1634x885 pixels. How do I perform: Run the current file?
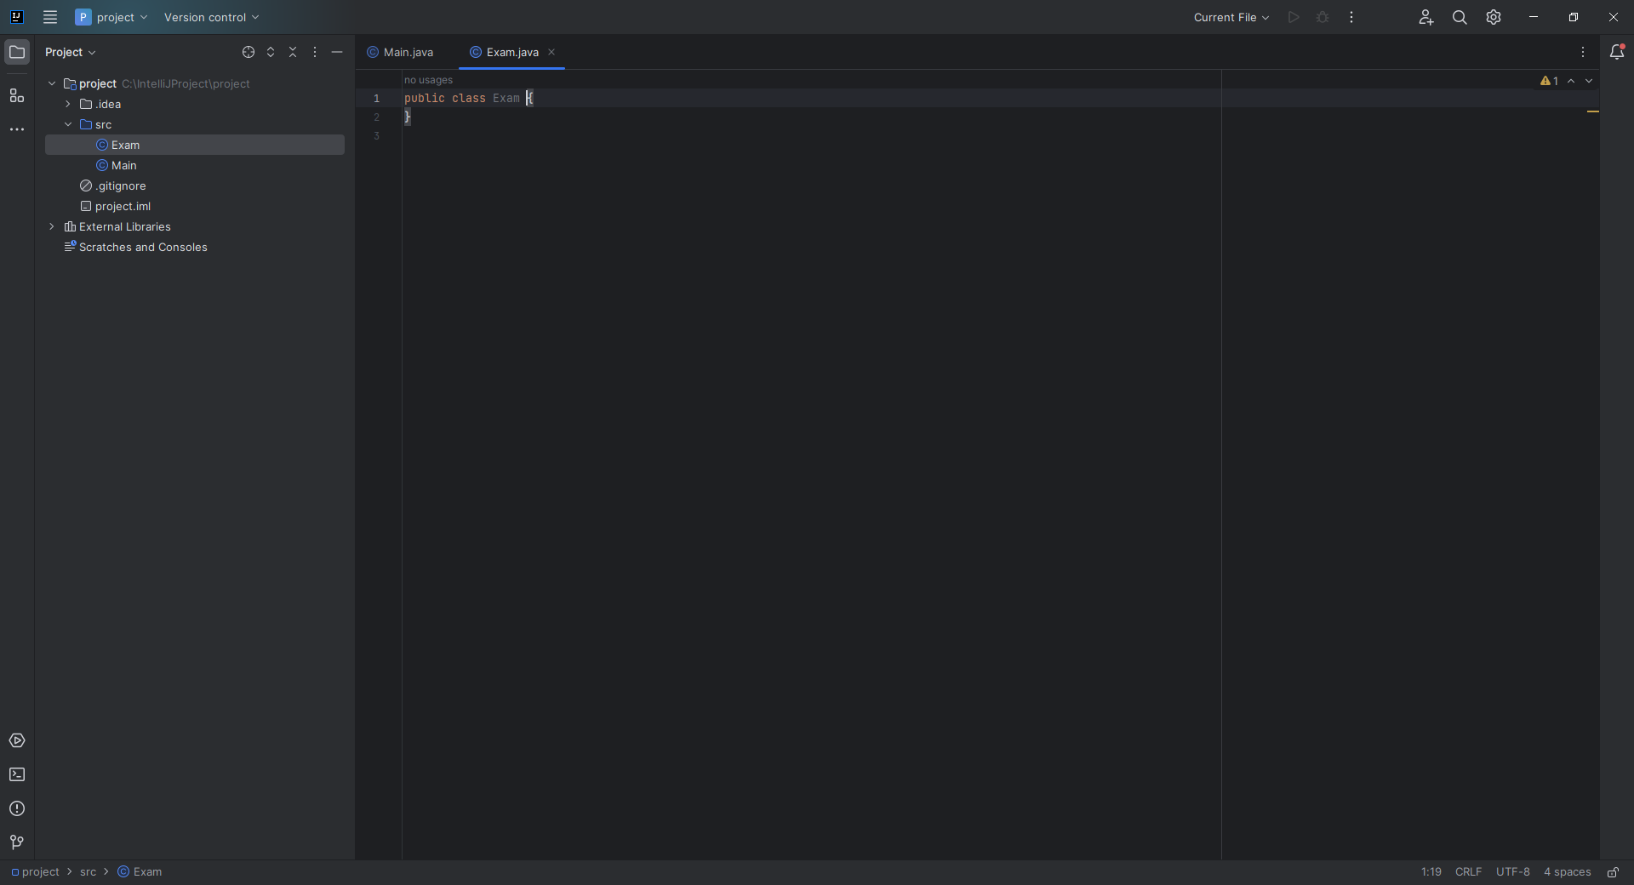(1294, 17)
